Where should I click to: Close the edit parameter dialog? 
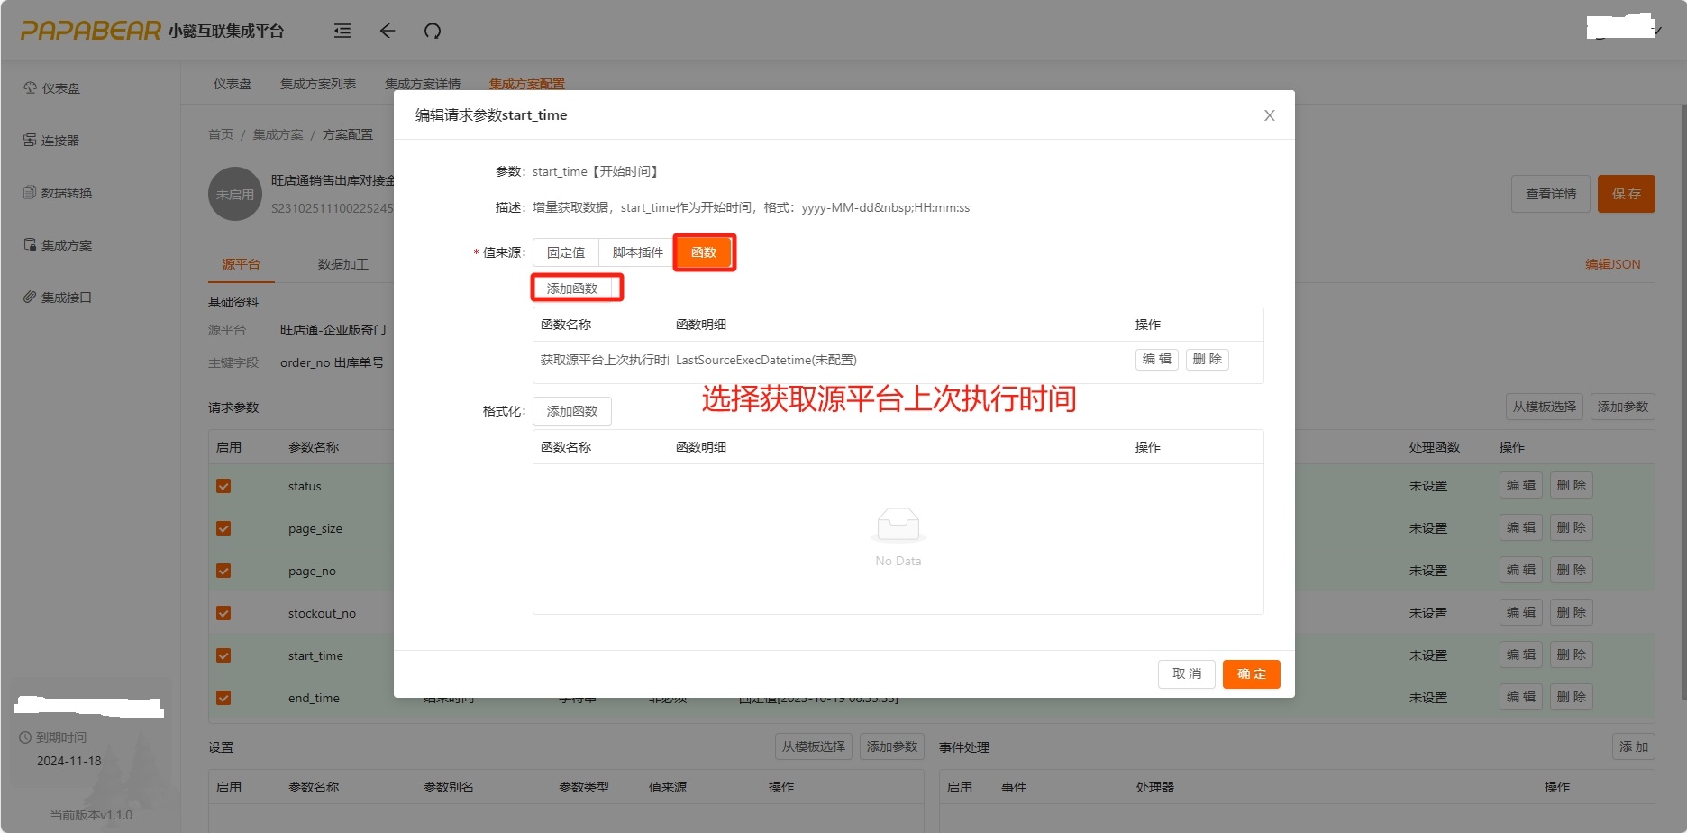[x=1269, y=115]
